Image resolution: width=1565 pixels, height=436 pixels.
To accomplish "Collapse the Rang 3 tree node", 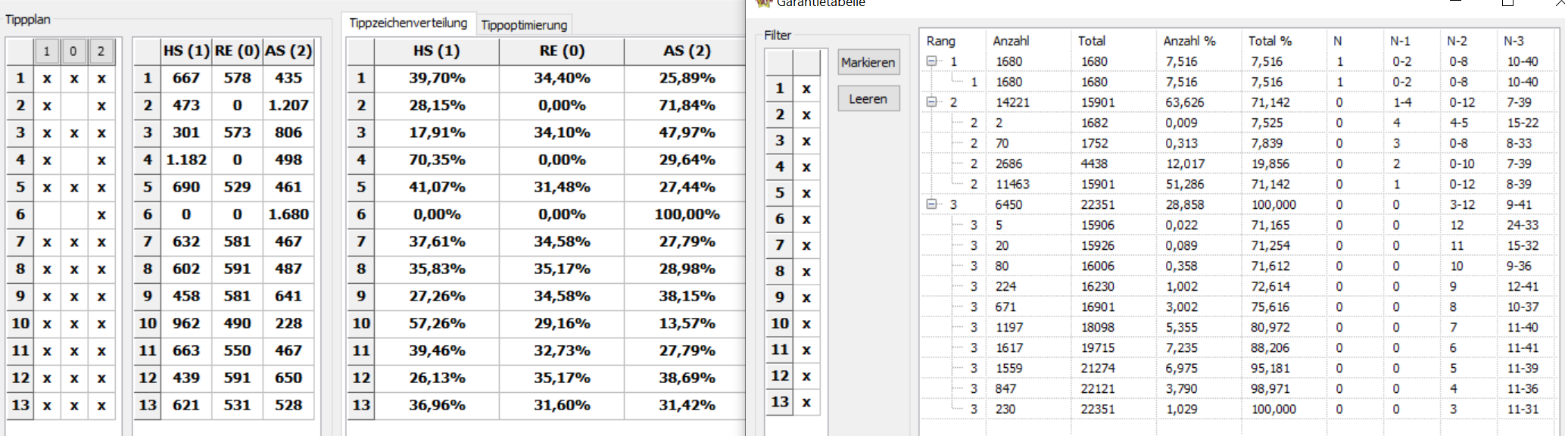I will click(932, 204).
